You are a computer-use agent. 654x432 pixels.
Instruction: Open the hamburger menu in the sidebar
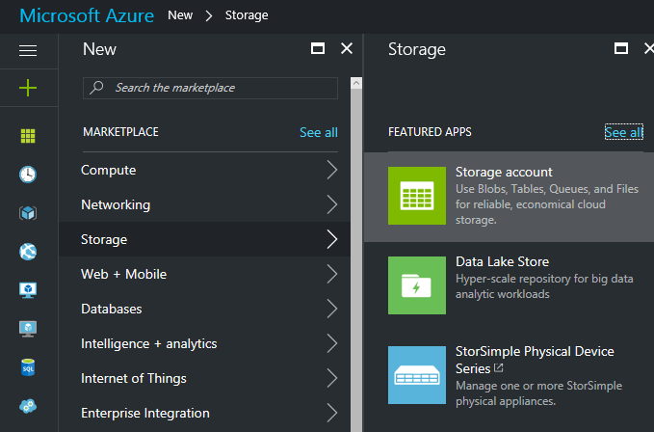pos(28,50)
